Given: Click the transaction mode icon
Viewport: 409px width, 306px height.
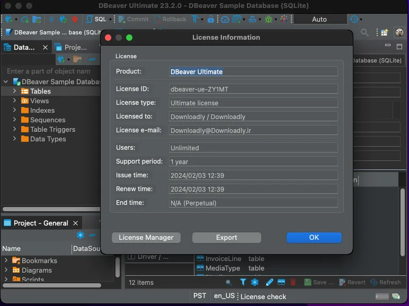Looking at the screenshot, I should coord(195,19).
